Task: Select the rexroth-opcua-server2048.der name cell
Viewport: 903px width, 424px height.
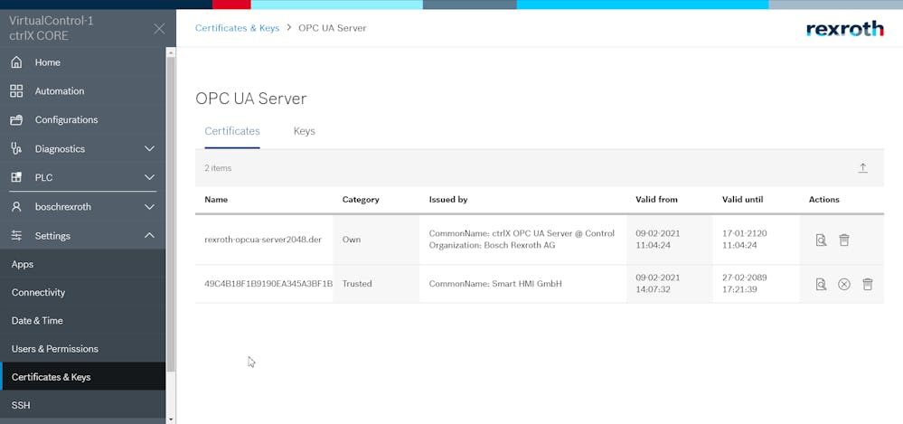Action: 263,240
